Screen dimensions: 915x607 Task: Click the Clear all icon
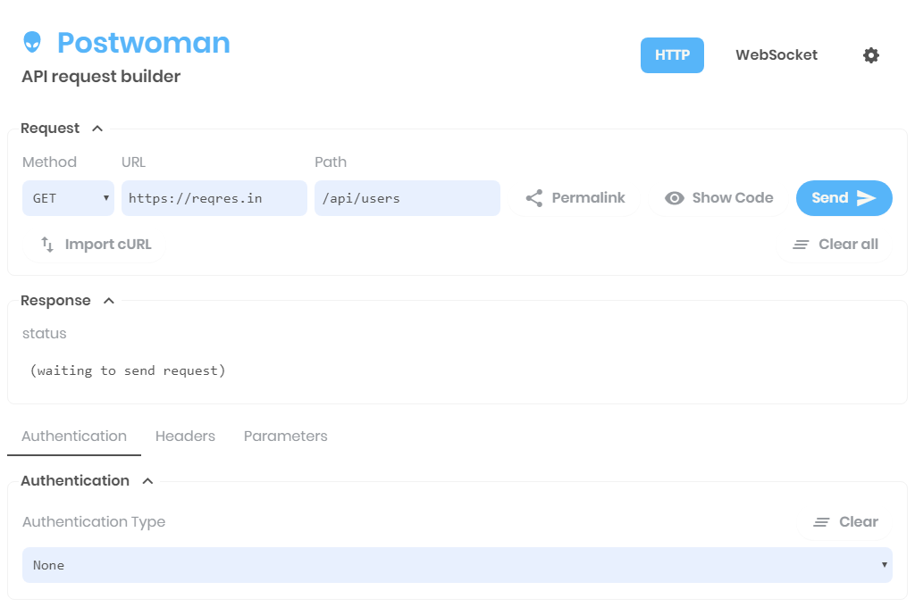tap(802, 244)
